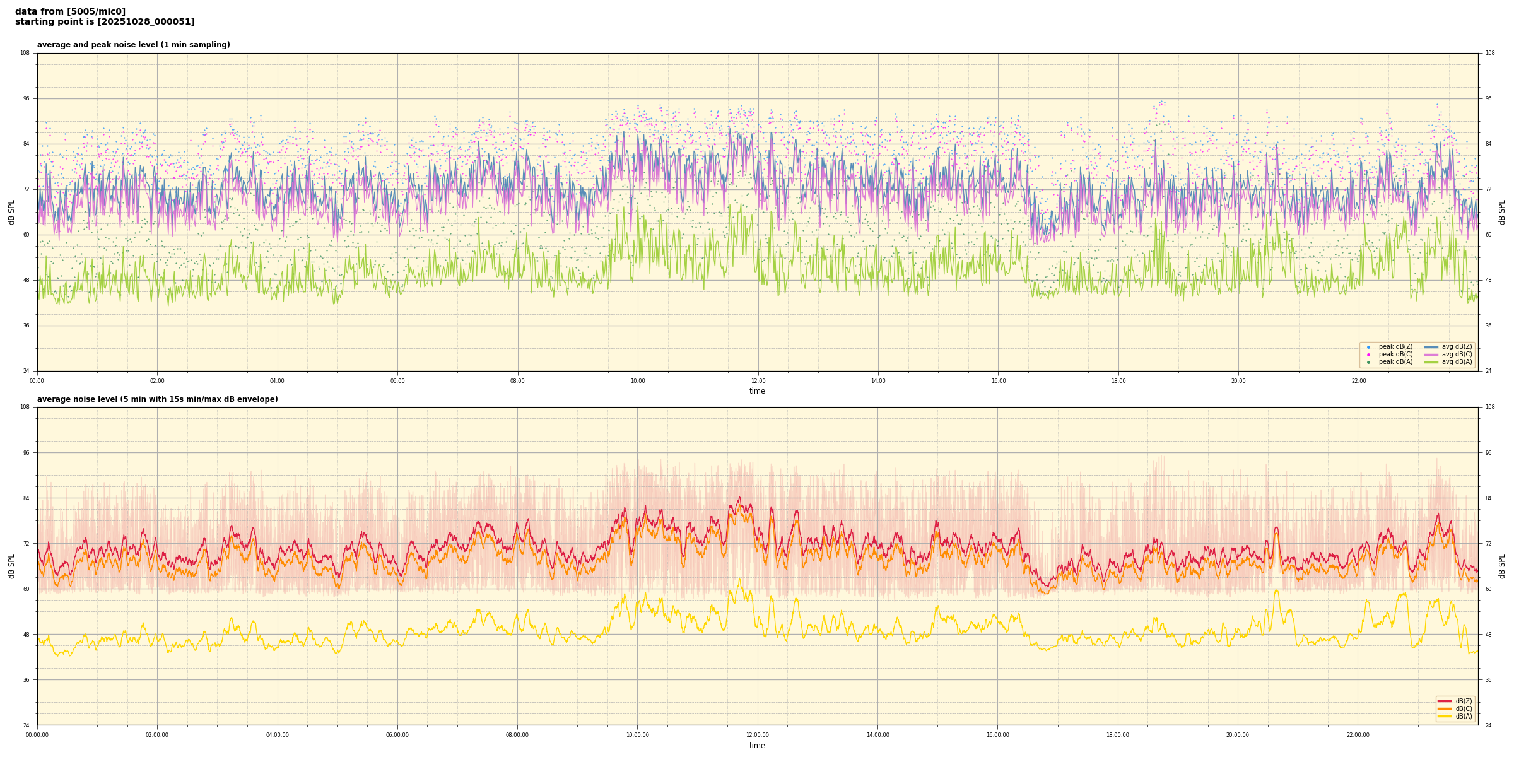
Task: Click the orange dB(C) legend entry in bottom chart
Action: point(1445,708)
